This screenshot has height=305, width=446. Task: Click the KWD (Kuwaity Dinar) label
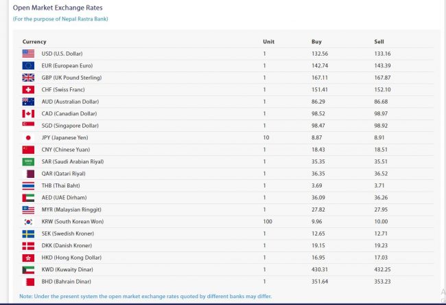(64, 270)
